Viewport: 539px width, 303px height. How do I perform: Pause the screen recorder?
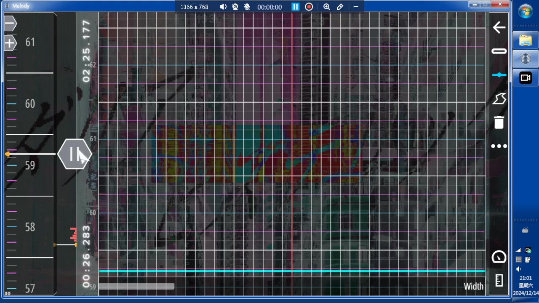295,7
